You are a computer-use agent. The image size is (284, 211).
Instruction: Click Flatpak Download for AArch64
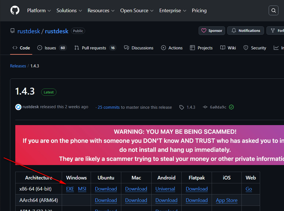[x=197, y=200]
